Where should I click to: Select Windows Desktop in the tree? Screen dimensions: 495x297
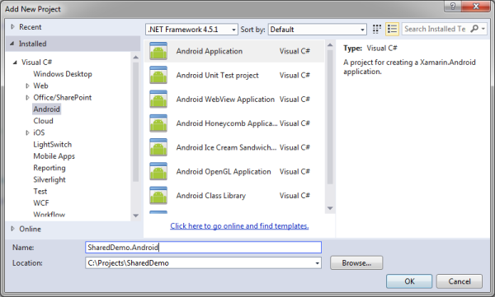coord(63,74)
